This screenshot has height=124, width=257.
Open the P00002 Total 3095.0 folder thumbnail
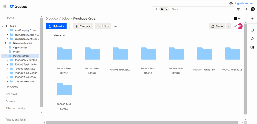point(92,53)
